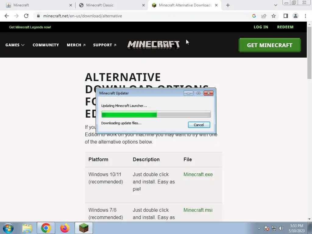Switch to the Minecraft tab
The width and height of the screenshot is (312, 234).
[39, 5]
